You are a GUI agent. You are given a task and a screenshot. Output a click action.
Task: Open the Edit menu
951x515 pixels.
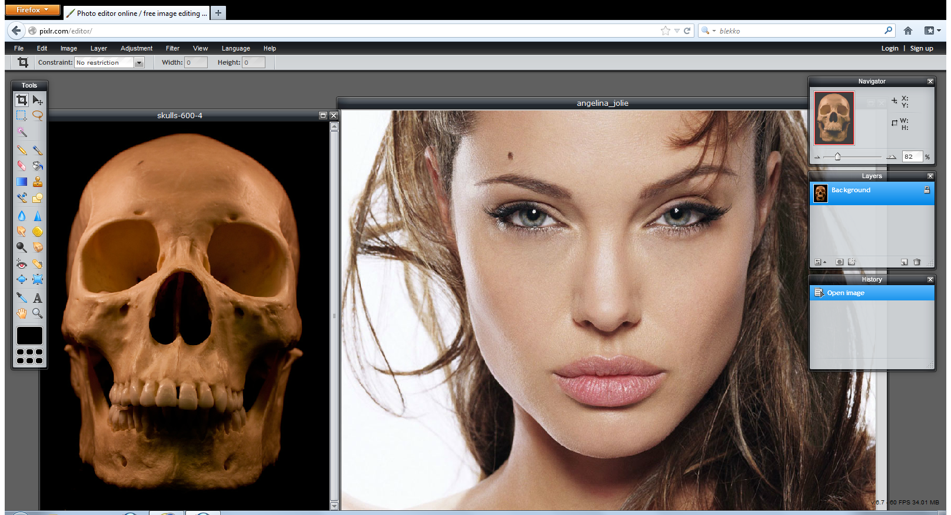coord(42,48)
